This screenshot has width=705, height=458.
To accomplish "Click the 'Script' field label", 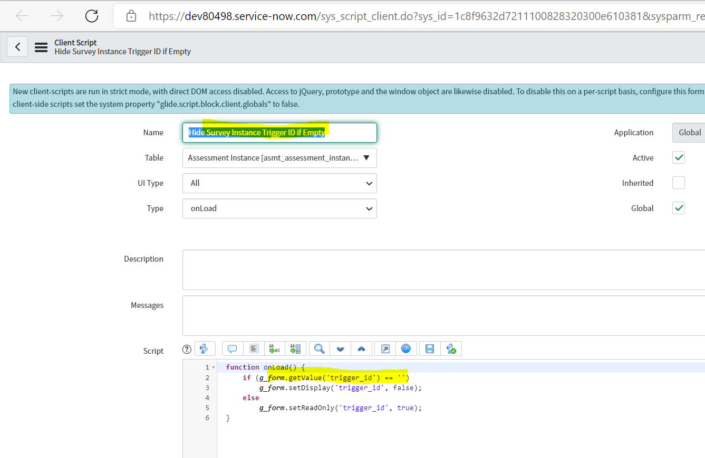I will coord(153,351).
